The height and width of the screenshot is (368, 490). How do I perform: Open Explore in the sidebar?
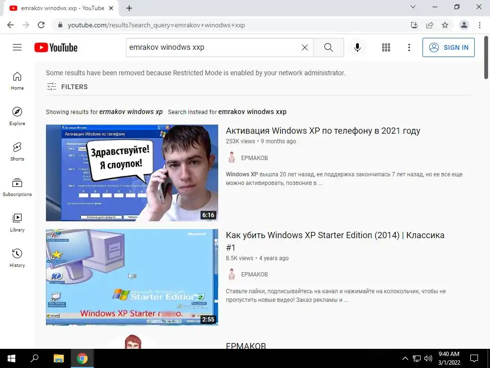point(17,116)
